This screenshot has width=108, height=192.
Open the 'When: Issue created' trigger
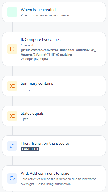[x=54, y=12]
